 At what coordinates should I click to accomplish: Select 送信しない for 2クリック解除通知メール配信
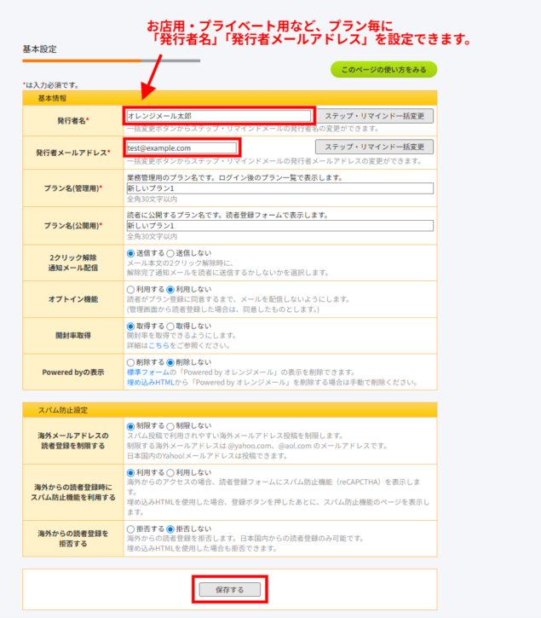[170, 253]
